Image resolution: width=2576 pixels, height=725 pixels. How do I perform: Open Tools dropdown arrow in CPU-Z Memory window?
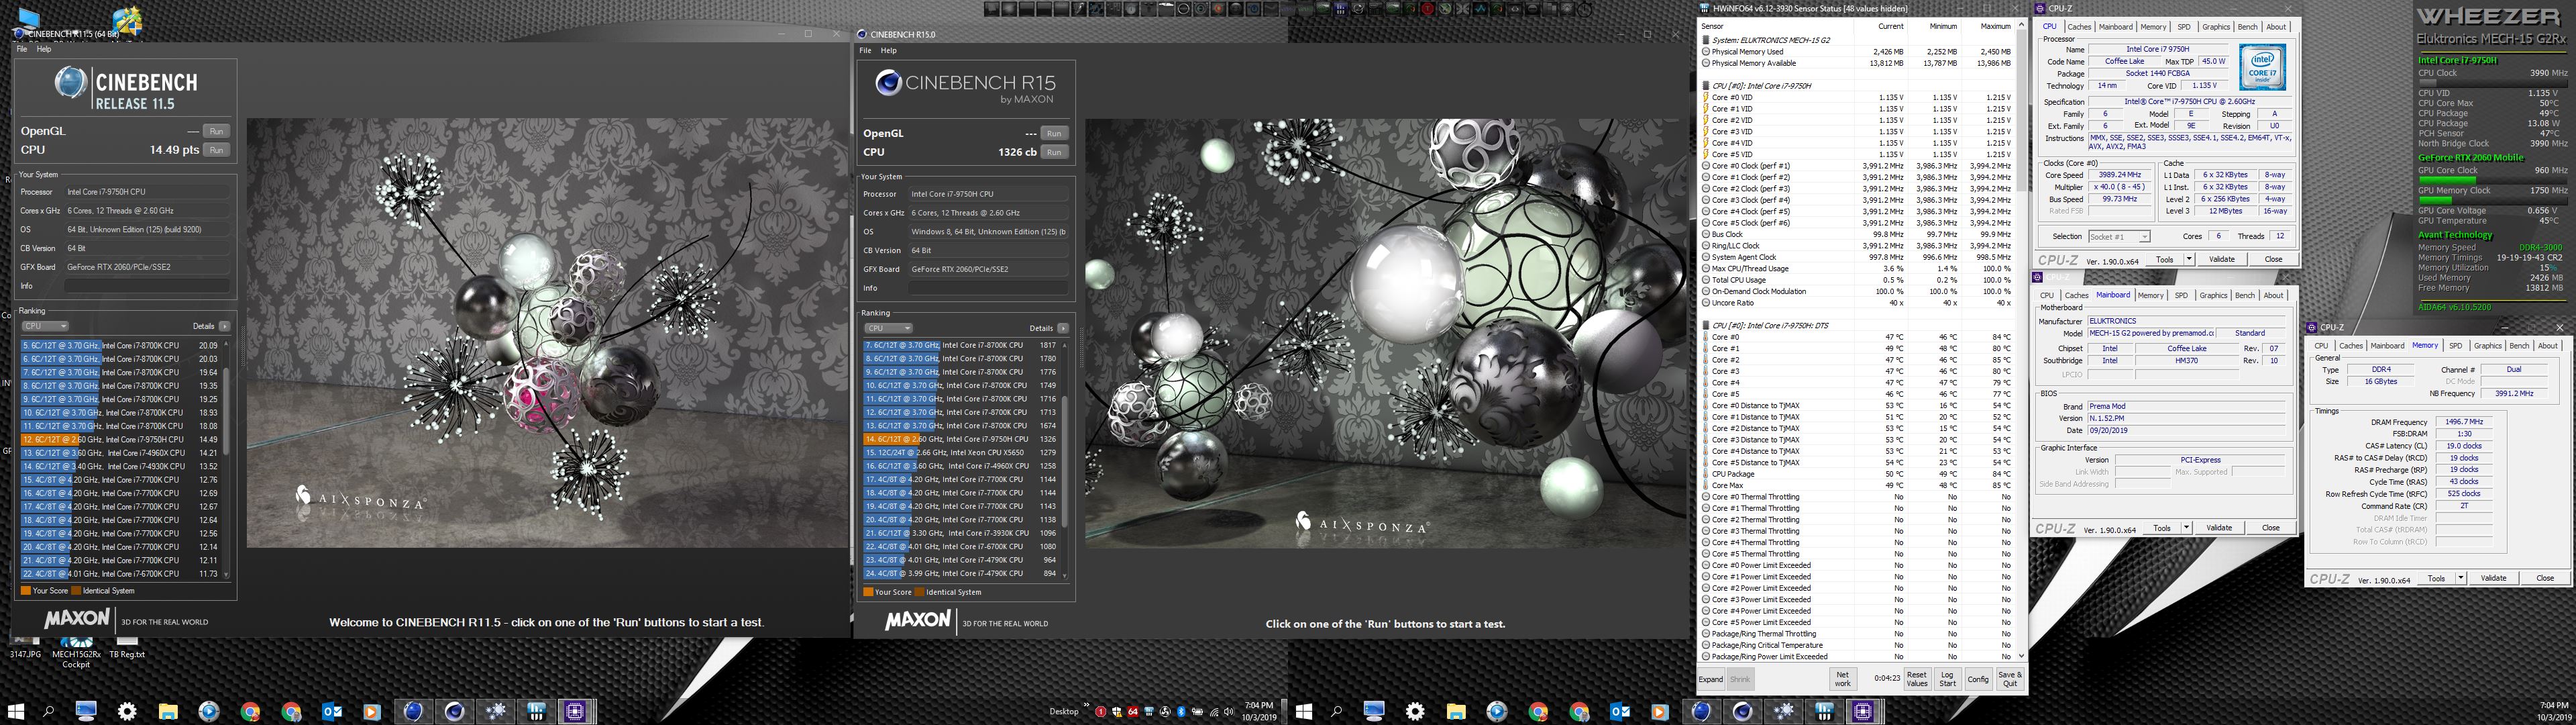[x=2460, y=579]
